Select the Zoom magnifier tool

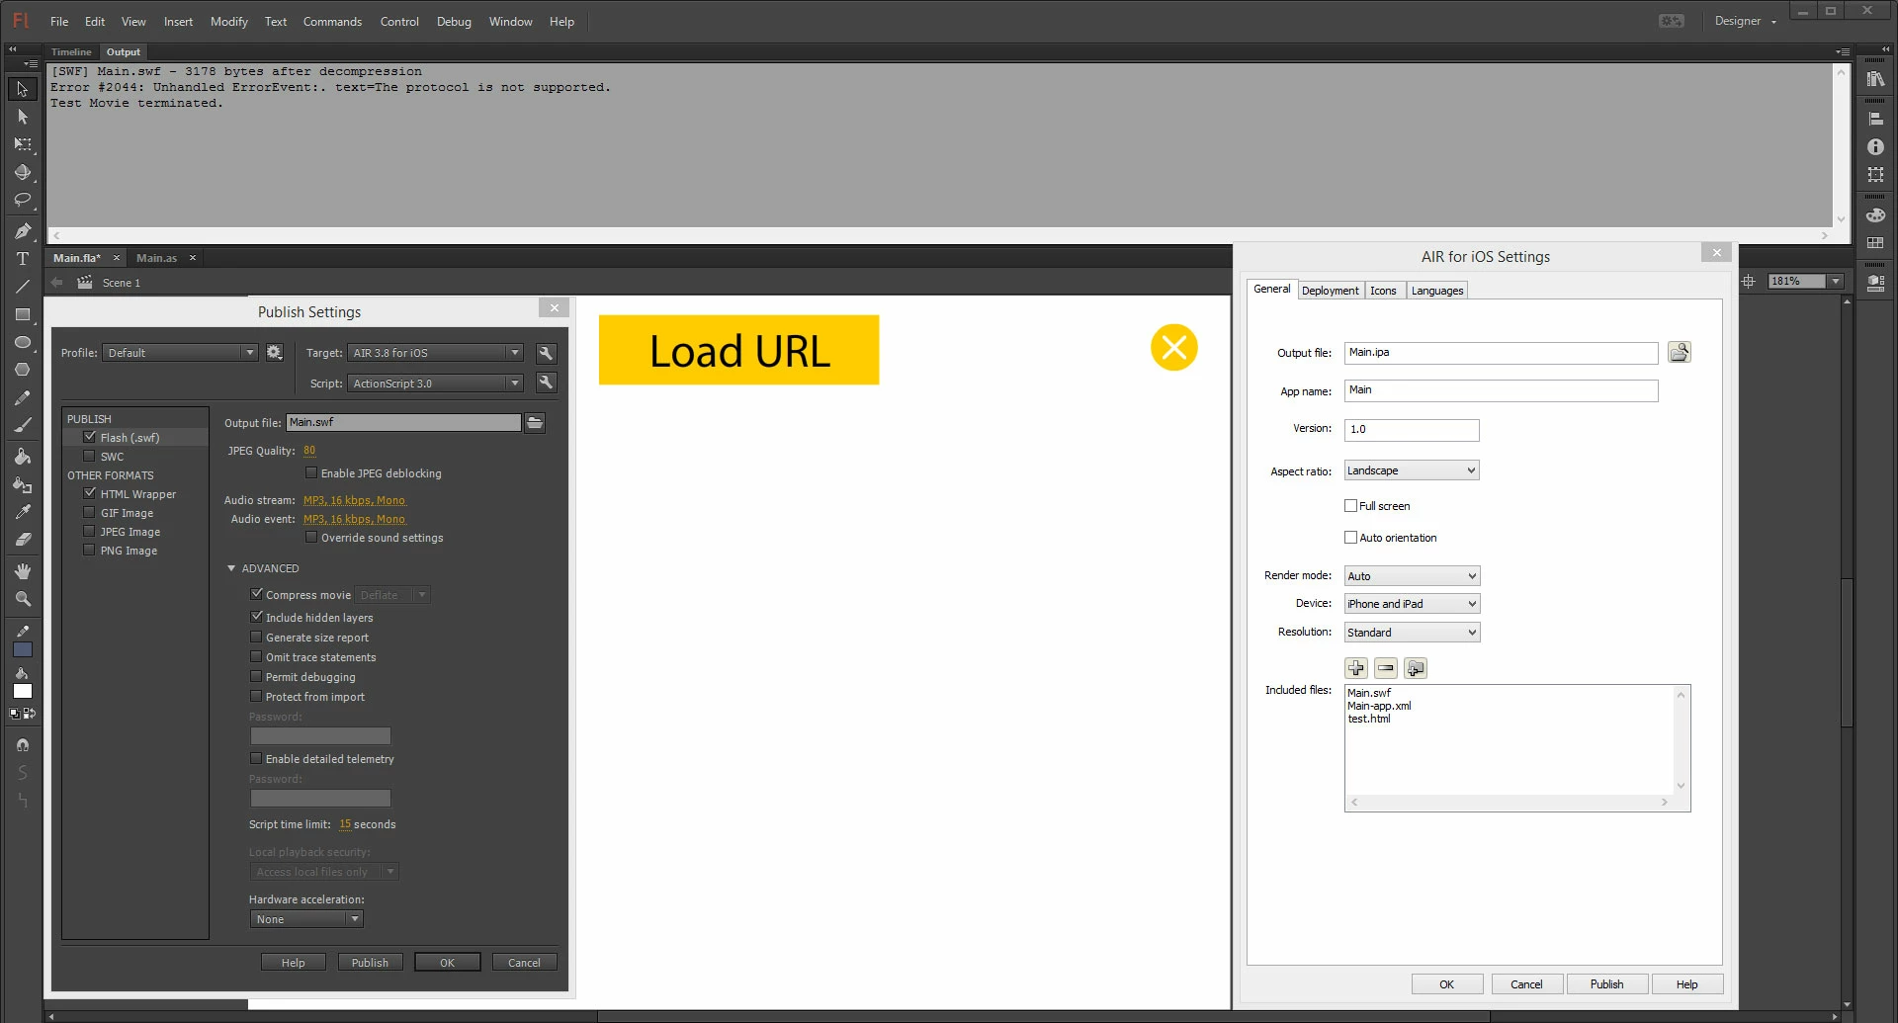point(22,599)
